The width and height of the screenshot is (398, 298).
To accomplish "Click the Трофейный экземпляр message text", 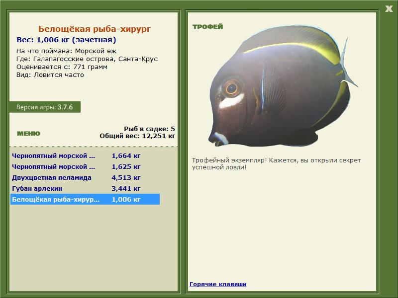I will 276,164.
